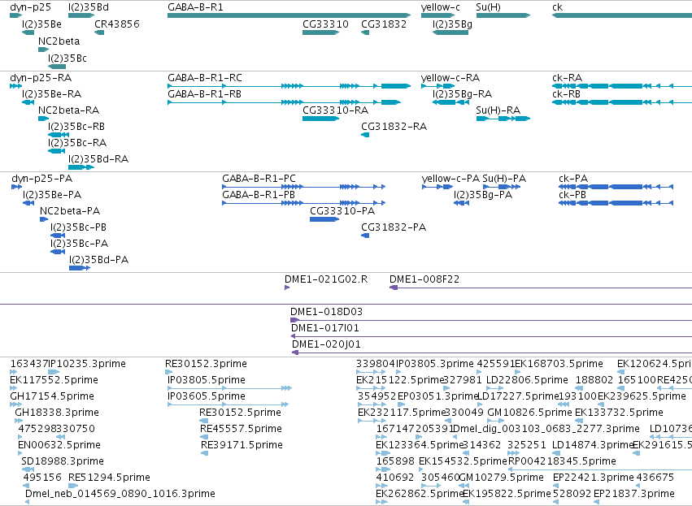Select the l(2)35Bc-RA transcript label

77,143
